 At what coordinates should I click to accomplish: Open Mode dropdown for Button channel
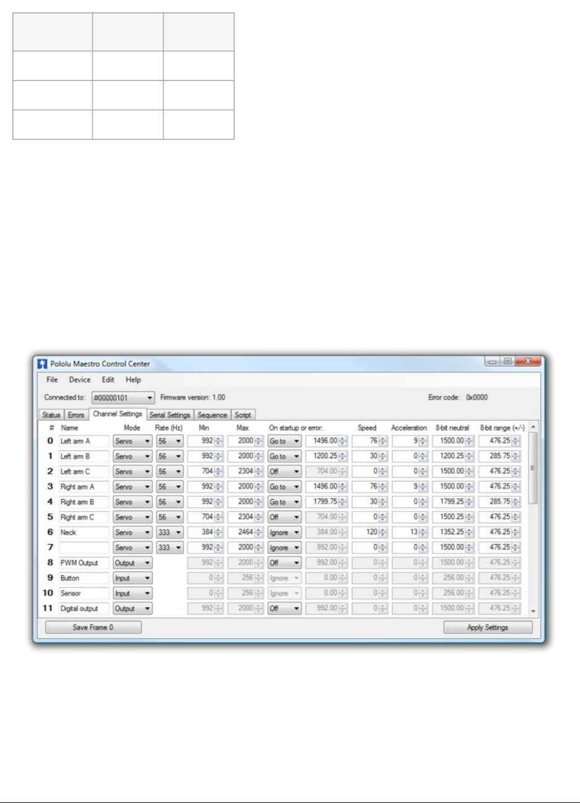click(133, 577)
